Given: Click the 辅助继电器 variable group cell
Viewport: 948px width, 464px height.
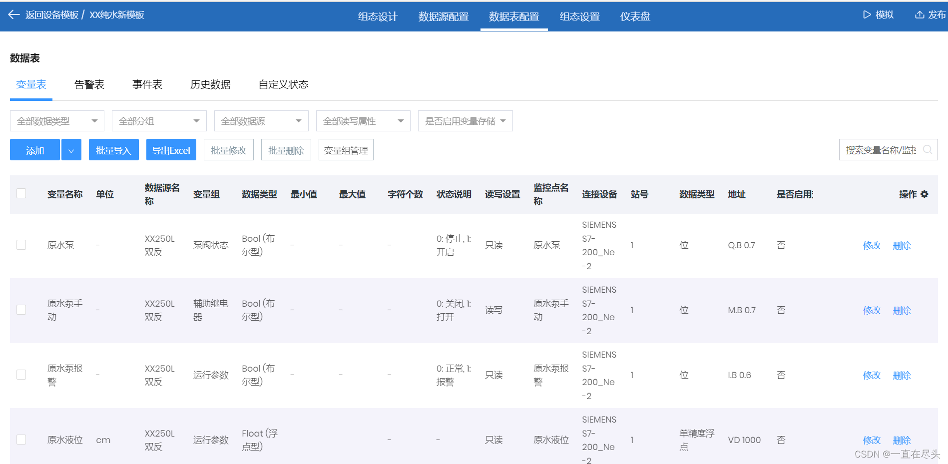Looking at the screenshot, I should [x=211, y=310].
